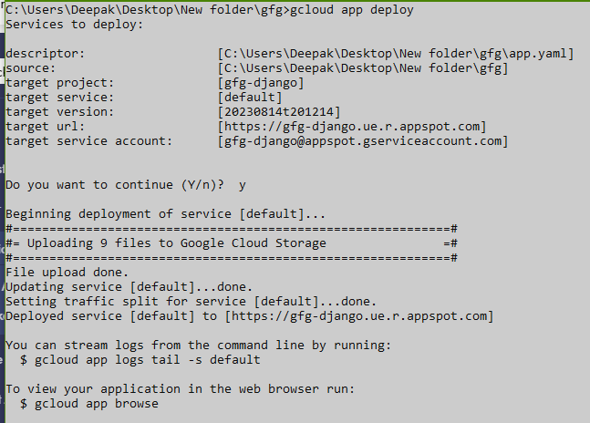Screen dimensions: 590x423
Task: Click the target service value [default]
Action: click(x=250, y=98)
